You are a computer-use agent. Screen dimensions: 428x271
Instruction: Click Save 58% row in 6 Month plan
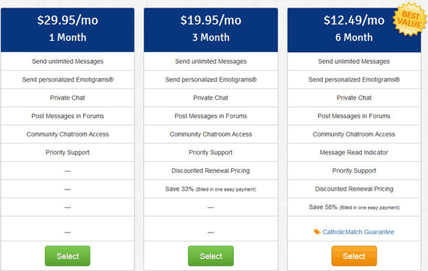[354, 207]
